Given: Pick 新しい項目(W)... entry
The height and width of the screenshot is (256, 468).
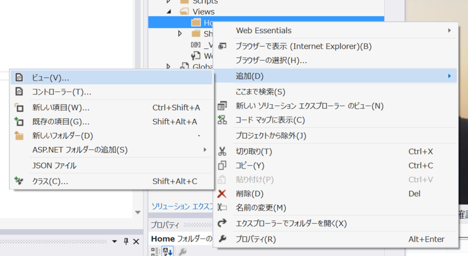Looking at the screenshot, I should pos(111,107).
